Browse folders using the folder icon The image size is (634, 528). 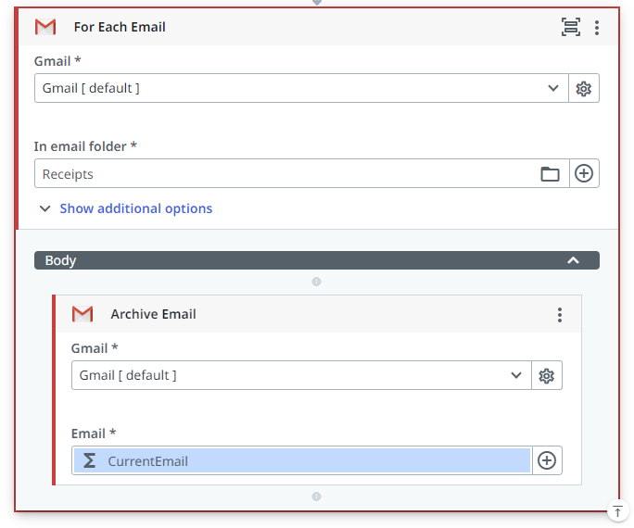(x=550, y=174)
